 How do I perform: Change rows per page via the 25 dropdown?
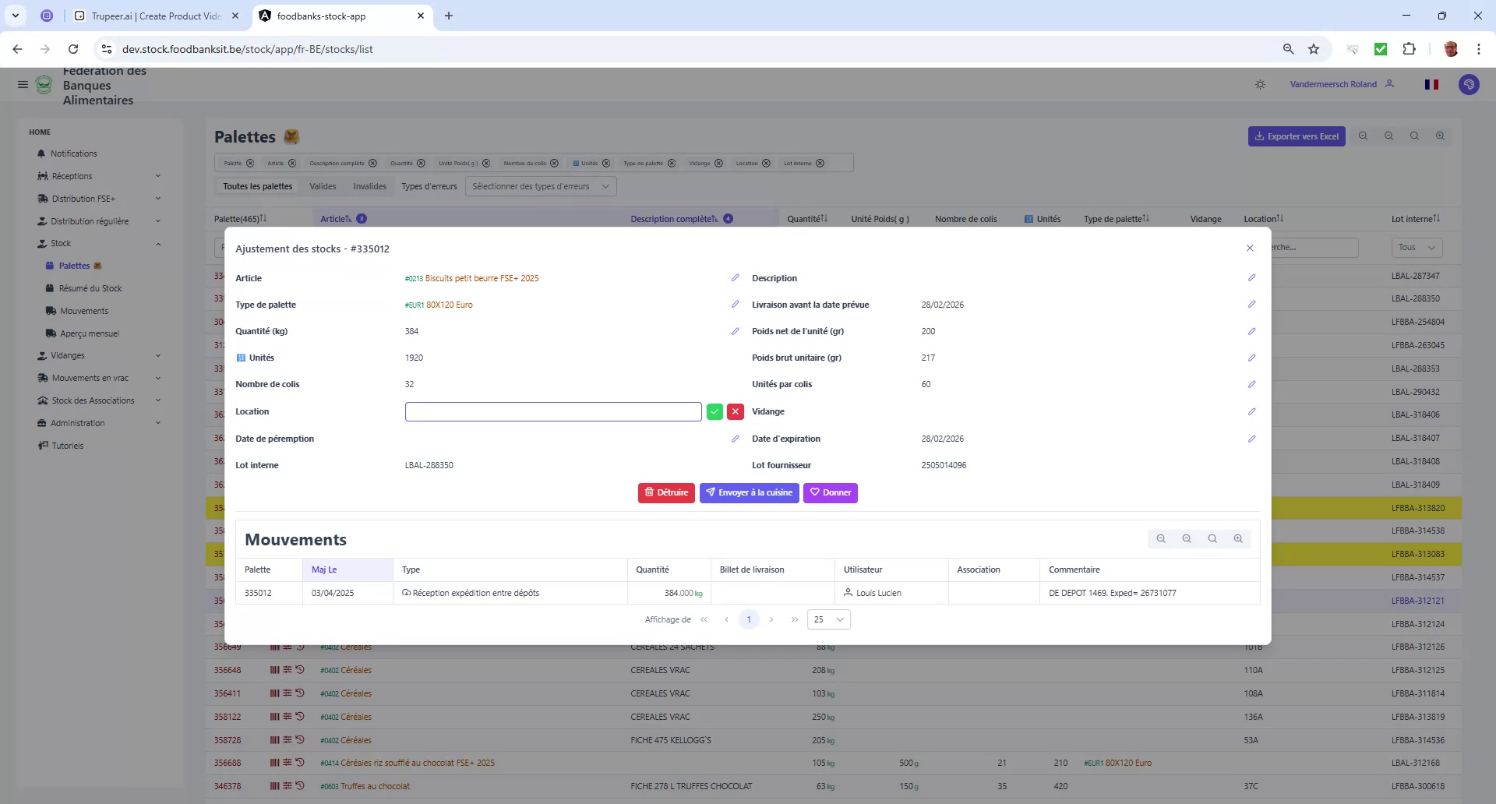[827, 619]
